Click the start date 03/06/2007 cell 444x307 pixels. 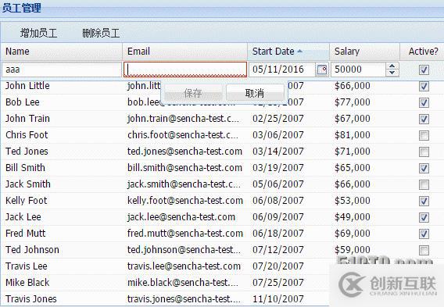278,135
